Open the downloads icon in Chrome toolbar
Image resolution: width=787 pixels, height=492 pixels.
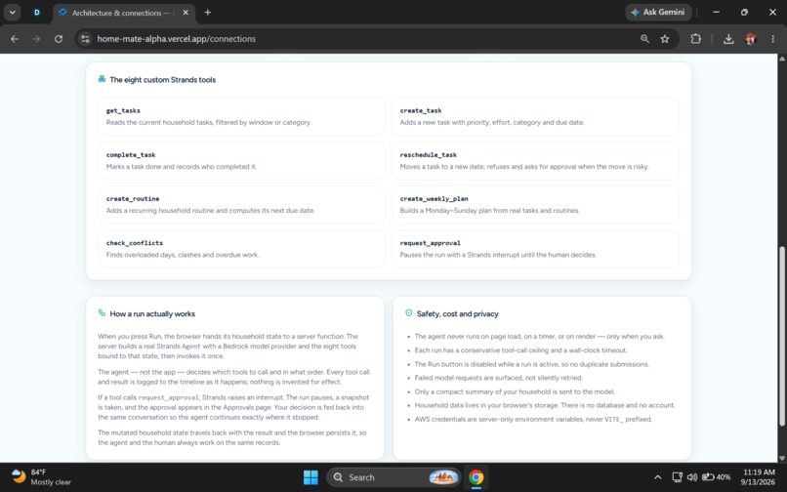[x=728, y=39]
